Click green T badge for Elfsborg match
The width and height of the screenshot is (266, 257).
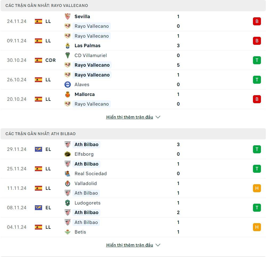[x=257, y=149]
